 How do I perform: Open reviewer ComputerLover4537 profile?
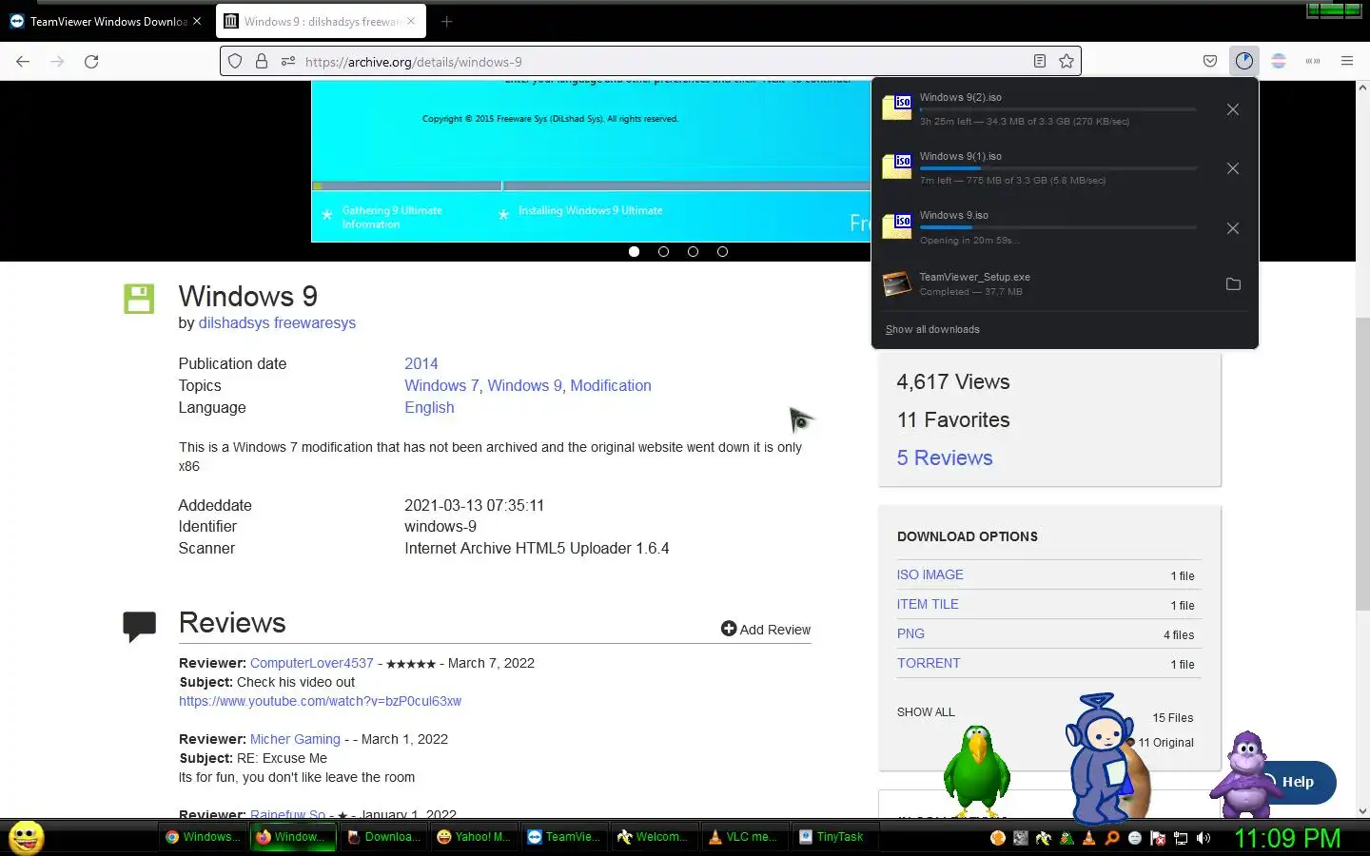click(312, 663)
